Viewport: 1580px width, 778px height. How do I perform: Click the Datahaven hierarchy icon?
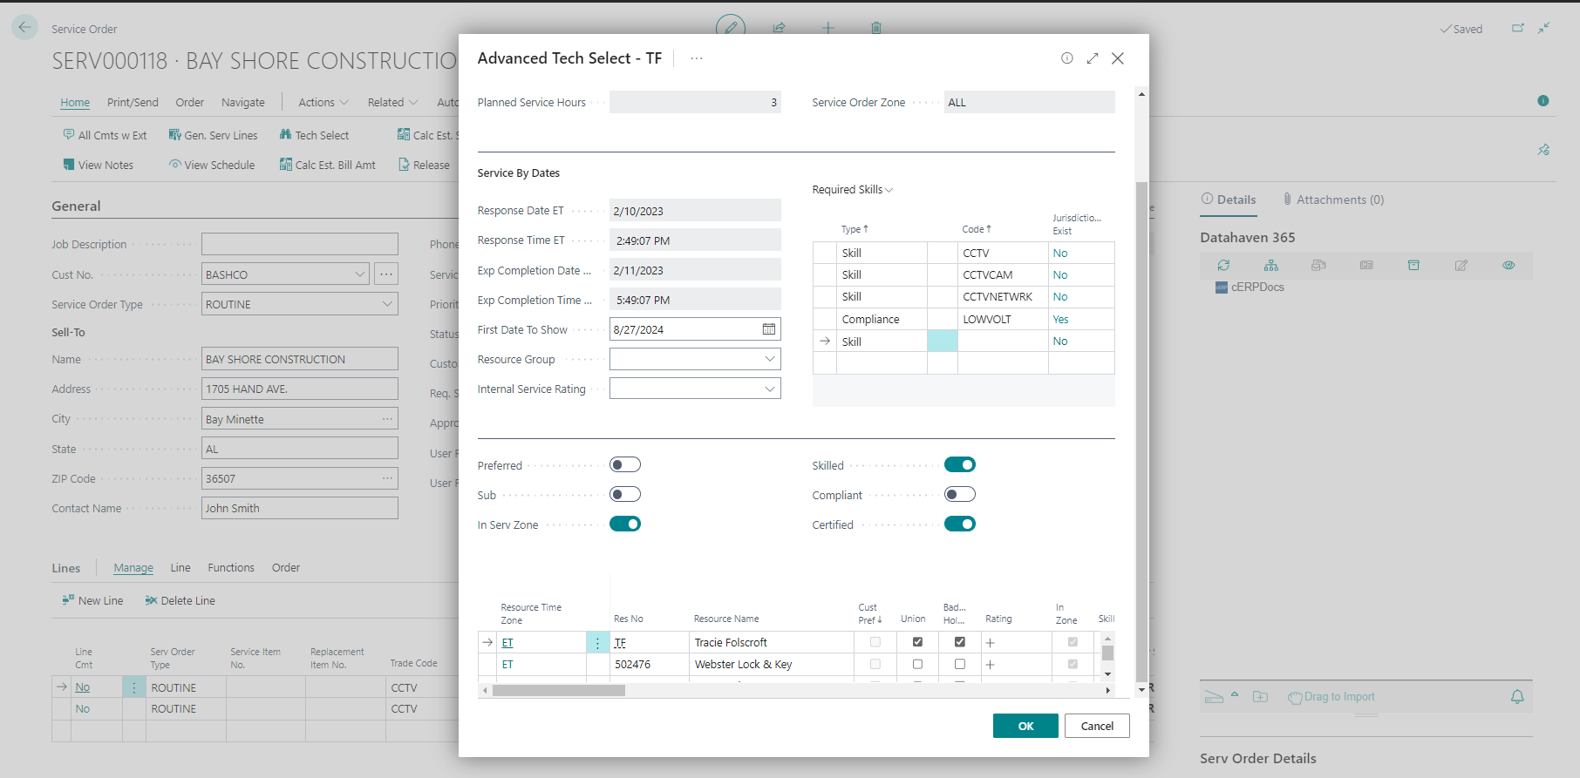pyautogui.click(x=1271, y=265)
